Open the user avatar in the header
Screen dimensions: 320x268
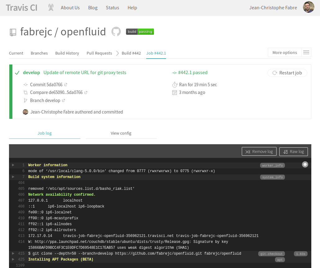tap(309, 7)
